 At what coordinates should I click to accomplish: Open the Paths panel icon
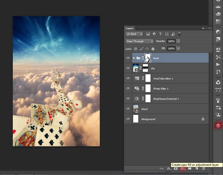point(218,90)
